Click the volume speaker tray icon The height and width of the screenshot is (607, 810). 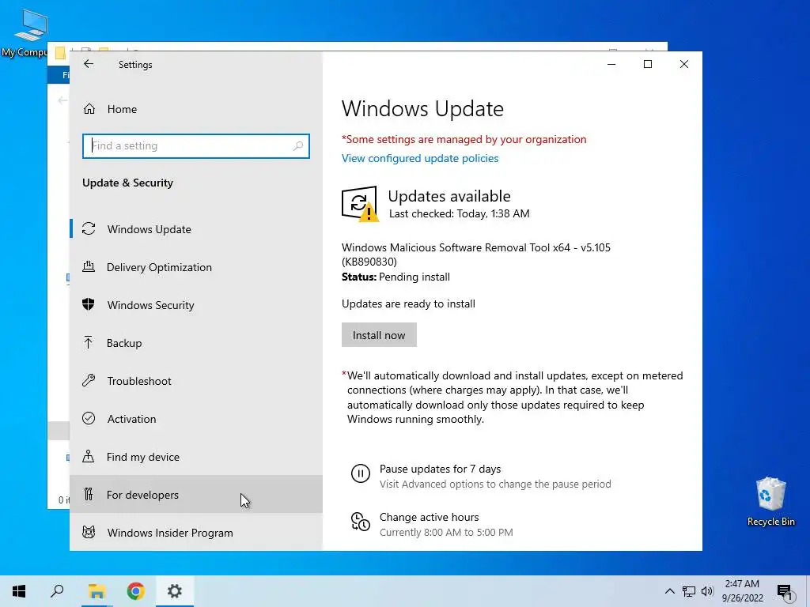[x=707, y=591]
